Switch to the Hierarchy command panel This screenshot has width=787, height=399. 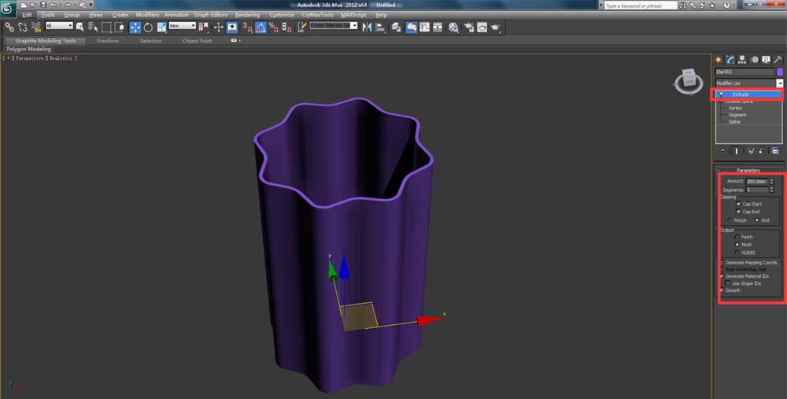(x=742, y=60)
